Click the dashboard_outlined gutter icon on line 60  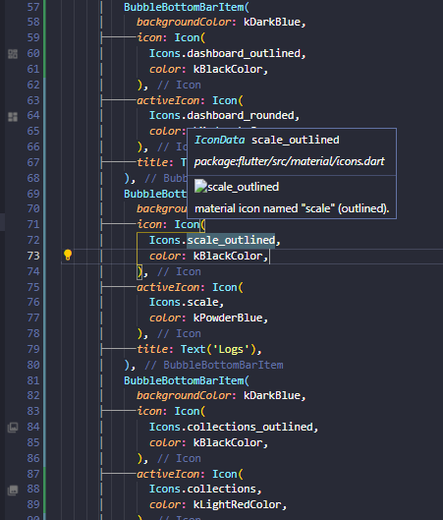tap(13, 54)
